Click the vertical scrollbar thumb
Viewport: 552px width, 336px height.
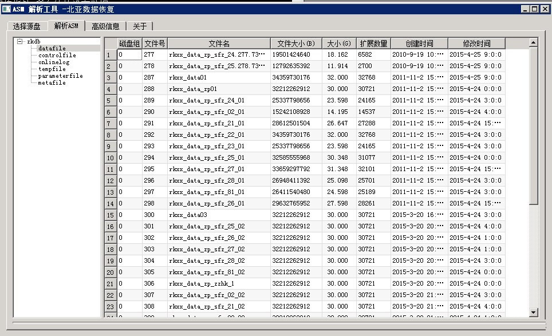533,125
